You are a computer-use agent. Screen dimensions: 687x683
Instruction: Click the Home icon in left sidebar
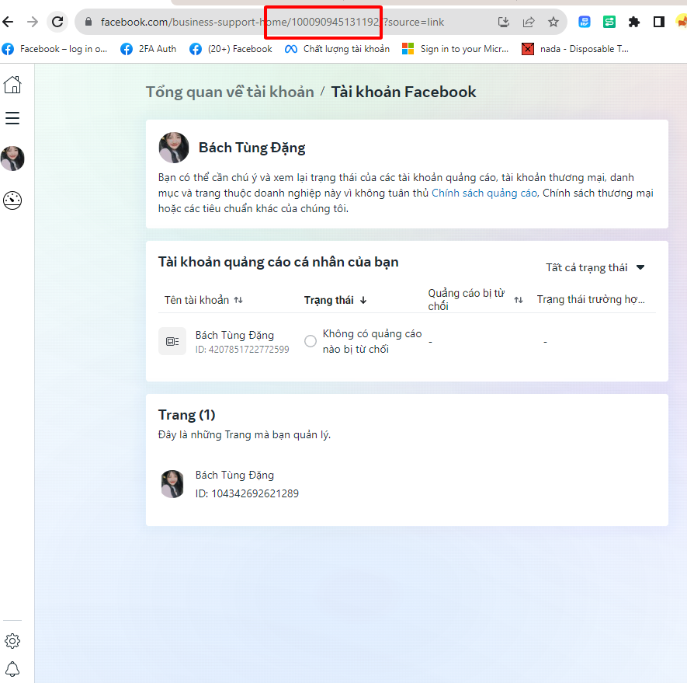tap(12, 85)
